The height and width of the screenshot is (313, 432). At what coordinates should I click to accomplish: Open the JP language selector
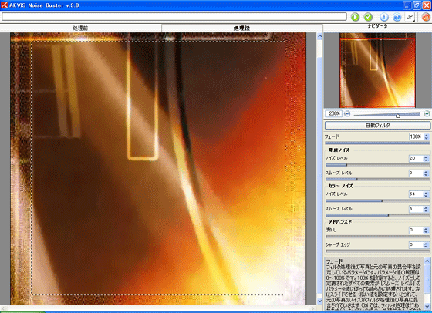[410, 17]
